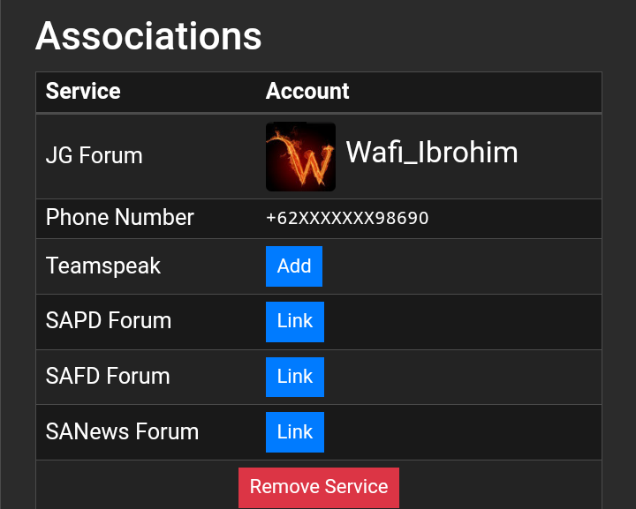The image size is (636, 509).
Task: Click the Account column header
Action: (307, 91)
